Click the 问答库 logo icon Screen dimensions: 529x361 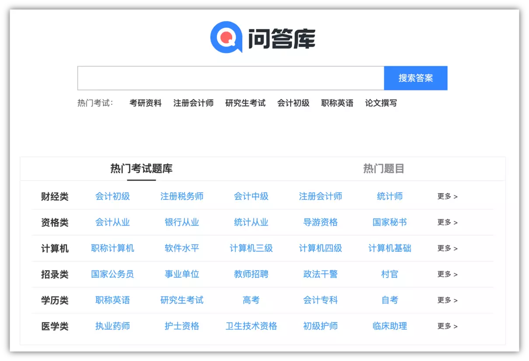pos(226,37)
